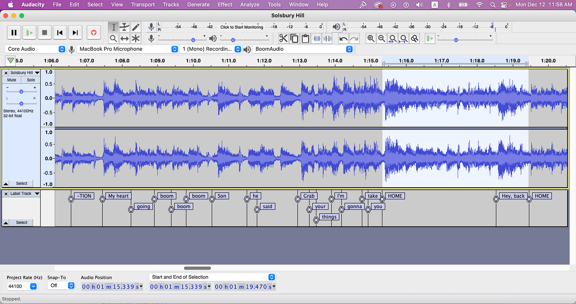Open the Generate menu
The height and width of the screenshot is (304, 576).
198,5
